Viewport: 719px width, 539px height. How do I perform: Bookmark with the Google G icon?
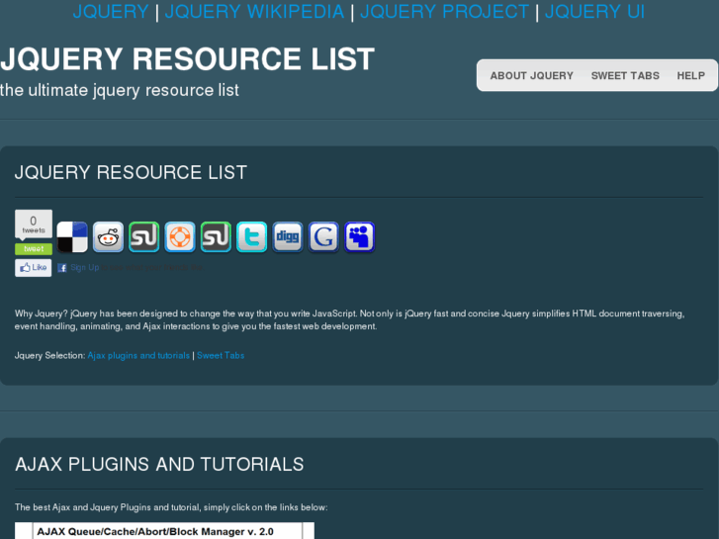[323, 236]
